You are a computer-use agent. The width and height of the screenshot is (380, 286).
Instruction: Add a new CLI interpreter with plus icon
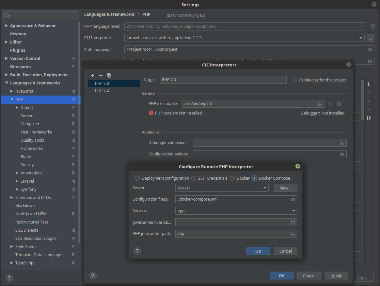coord(92,76)
